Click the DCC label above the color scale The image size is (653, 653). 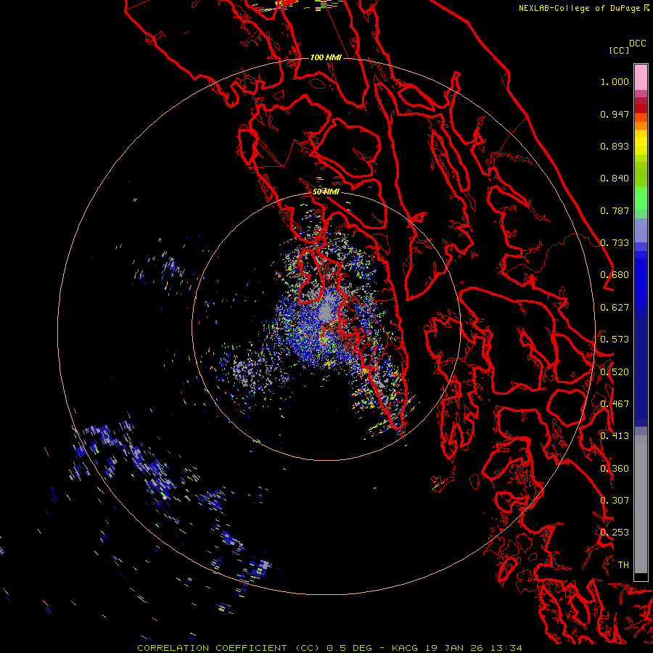coord(638,44)
